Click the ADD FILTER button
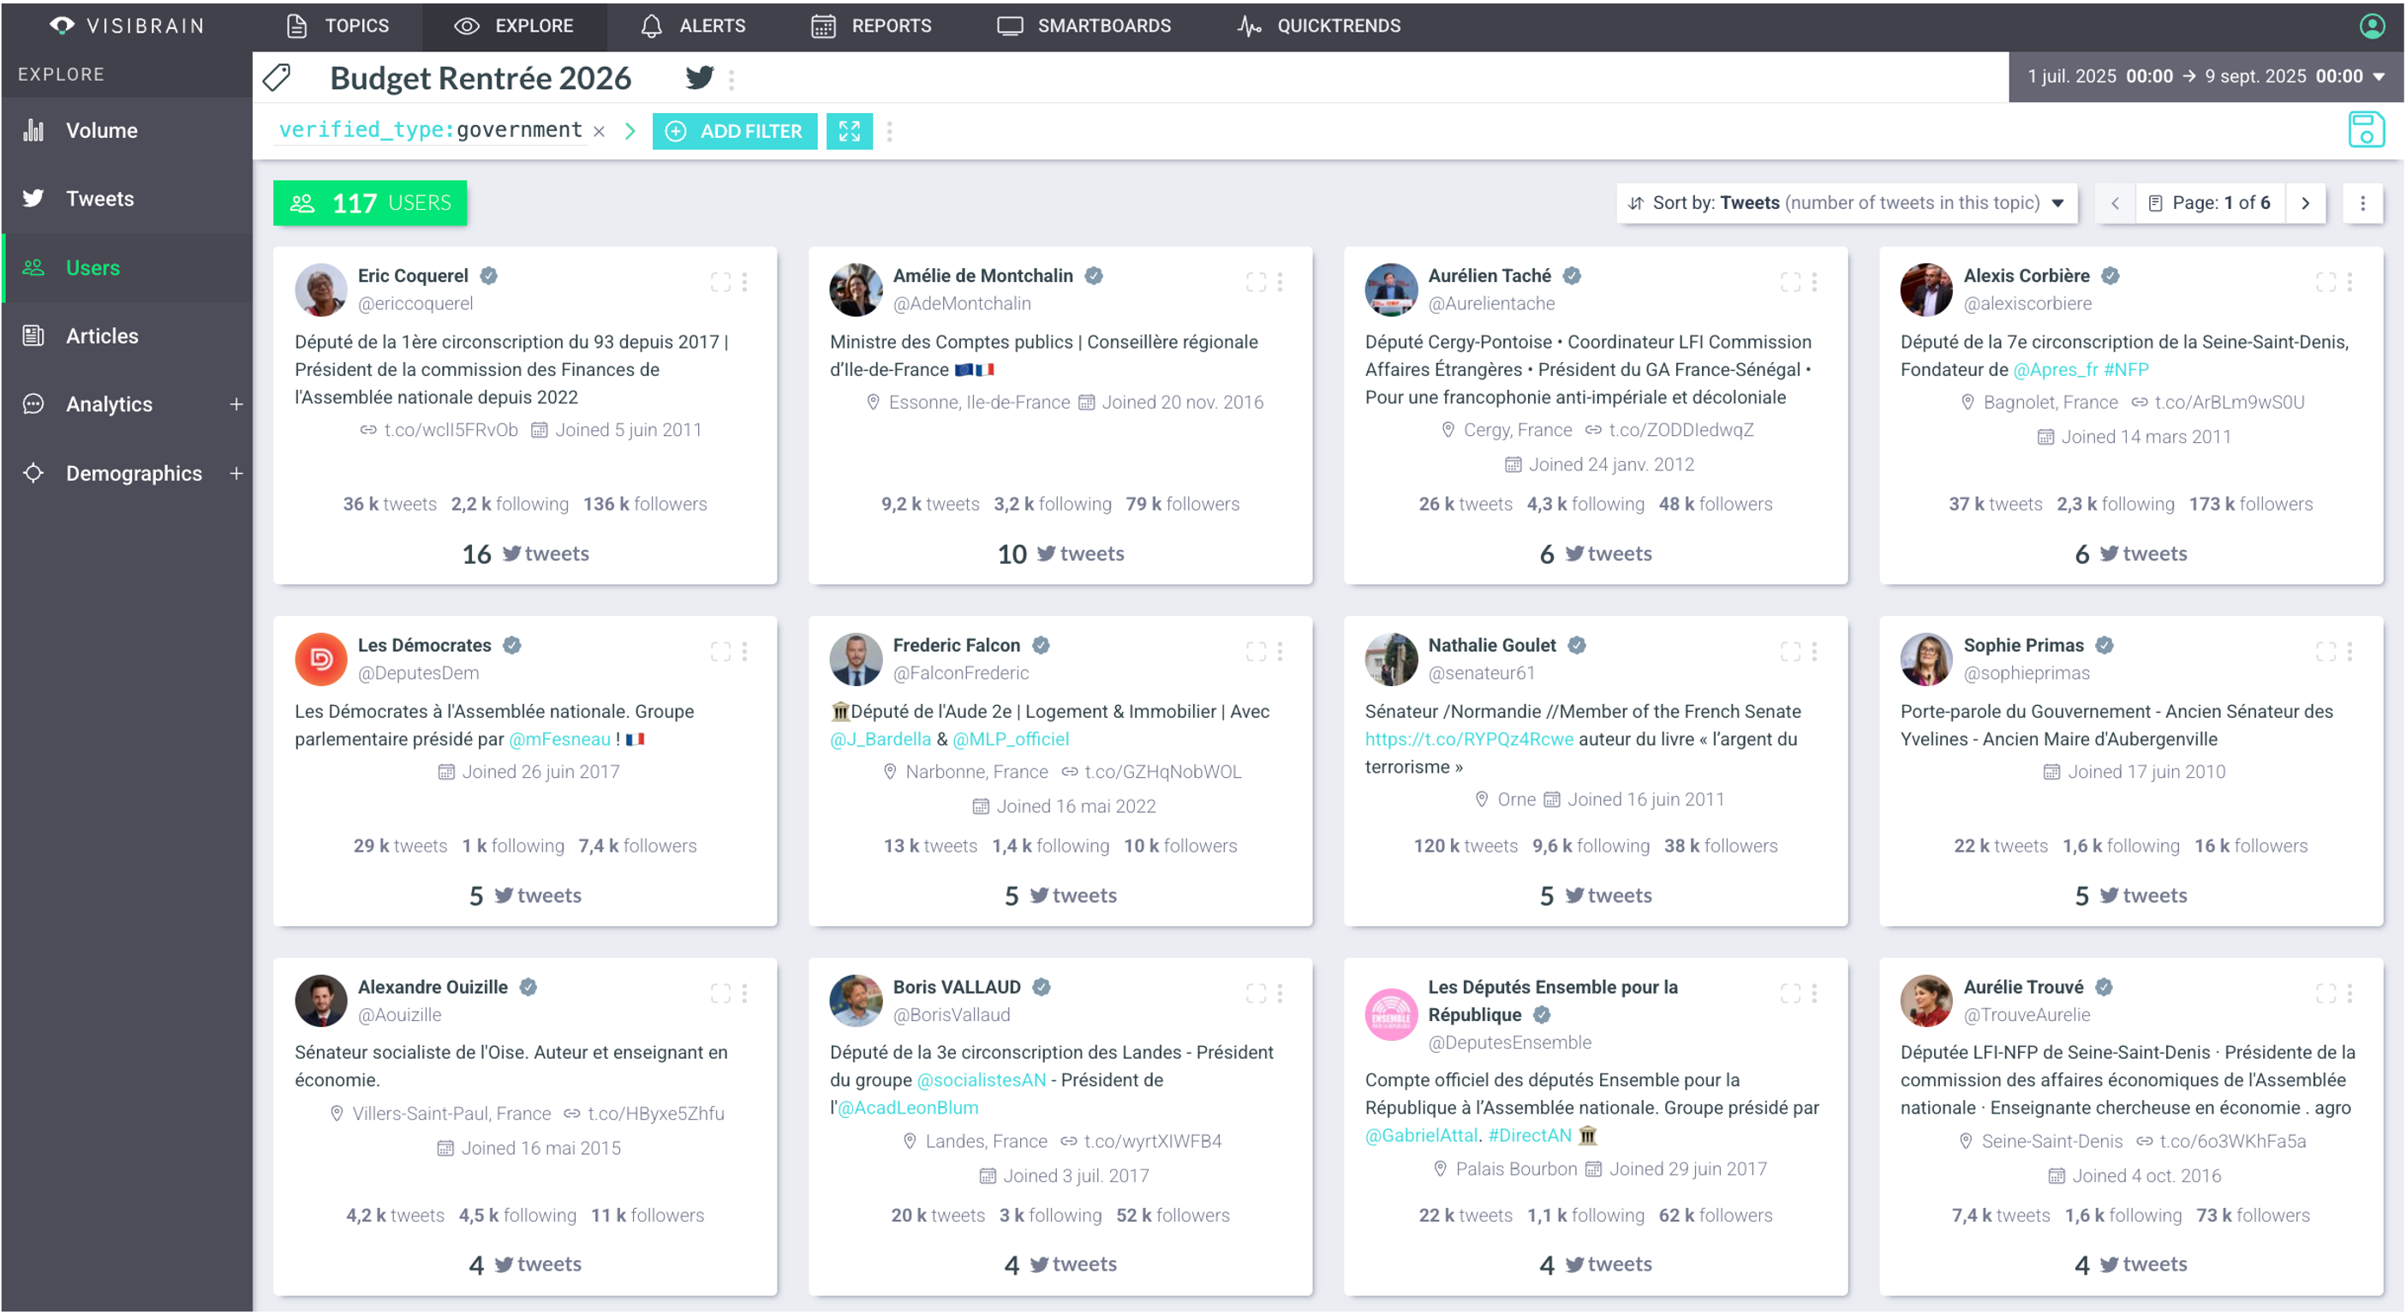The height and width of the screenshot is (1315, 2406). coord(734,132)
